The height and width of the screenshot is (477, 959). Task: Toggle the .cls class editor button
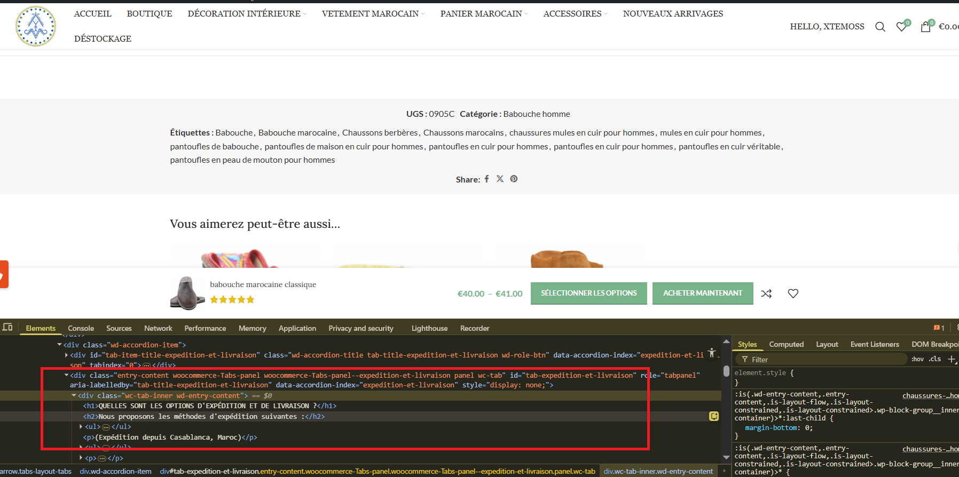(x=935, y=359)
